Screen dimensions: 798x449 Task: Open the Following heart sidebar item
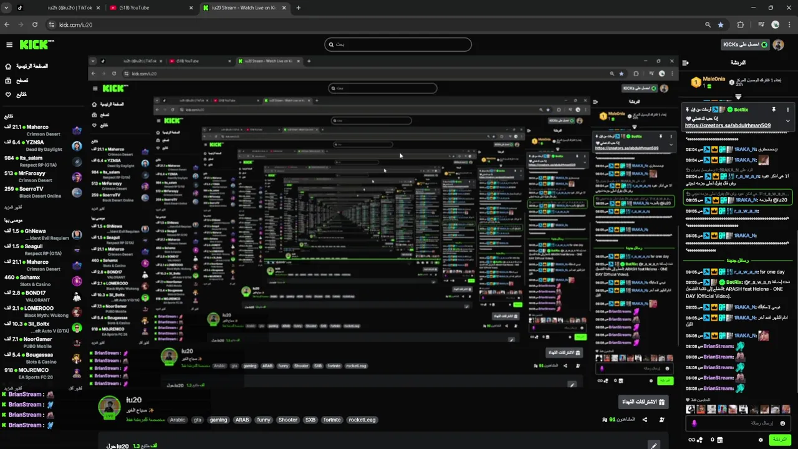16,95
